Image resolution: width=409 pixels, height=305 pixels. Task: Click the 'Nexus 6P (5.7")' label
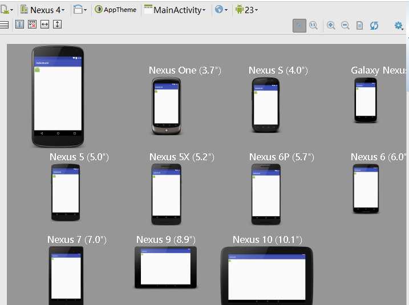[x=282, y=157]
